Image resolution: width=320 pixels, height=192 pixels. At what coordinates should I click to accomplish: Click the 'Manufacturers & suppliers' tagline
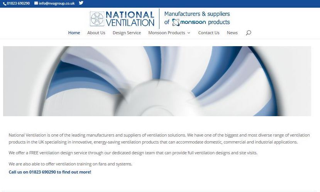[197, 14]
